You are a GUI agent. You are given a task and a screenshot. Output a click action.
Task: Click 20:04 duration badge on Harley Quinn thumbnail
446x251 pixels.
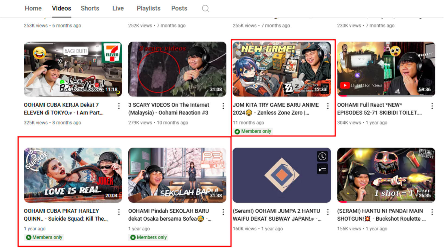coord(111,196)
